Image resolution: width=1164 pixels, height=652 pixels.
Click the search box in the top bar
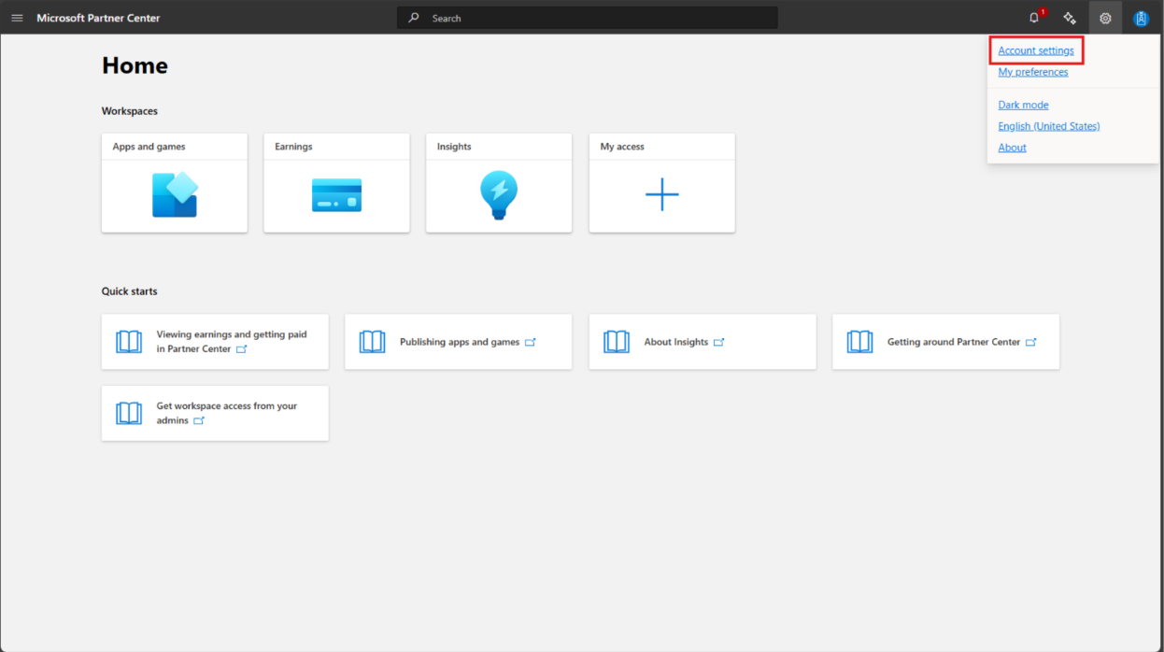click(587, 17)
